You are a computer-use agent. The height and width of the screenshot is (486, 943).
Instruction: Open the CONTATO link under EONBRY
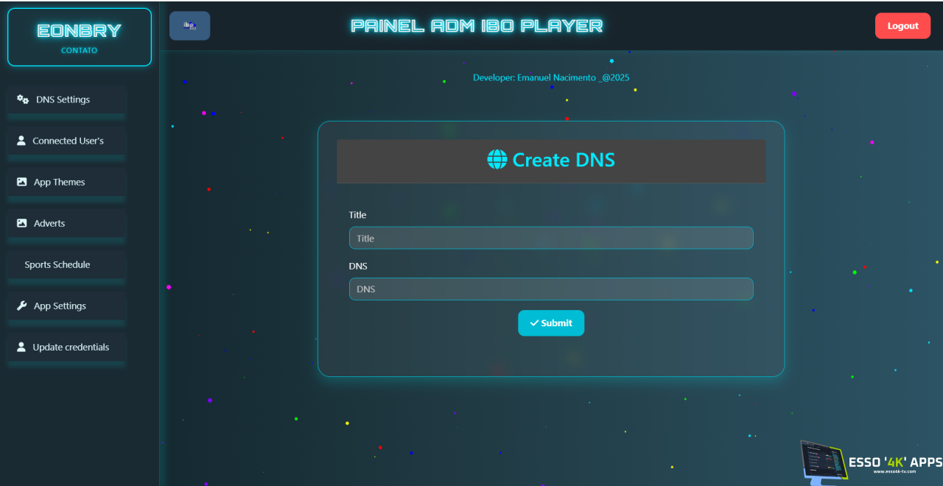79,51
